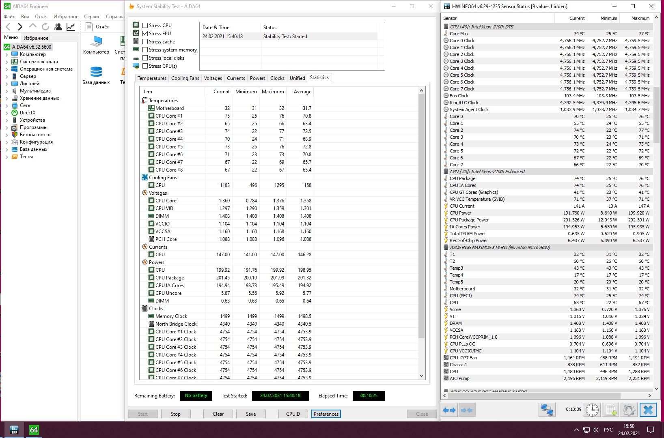Expand the Компьютер node in AIDA64 tree
The image size is (664, 438).
point(6,54)
